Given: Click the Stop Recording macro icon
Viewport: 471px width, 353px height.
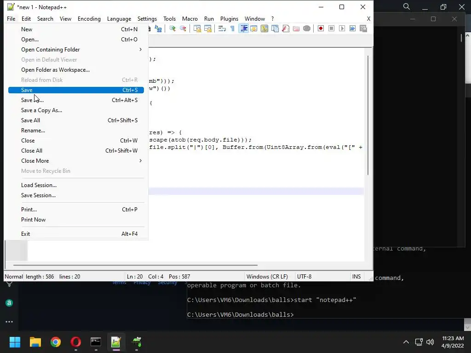Looking at the screenshot, I should (x=331, y=28).
